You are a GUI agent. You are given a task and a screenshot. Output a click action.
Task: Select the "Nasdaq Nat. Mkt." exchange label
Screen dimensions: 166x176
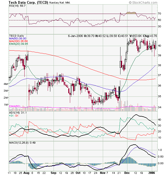tap(60, 3)
